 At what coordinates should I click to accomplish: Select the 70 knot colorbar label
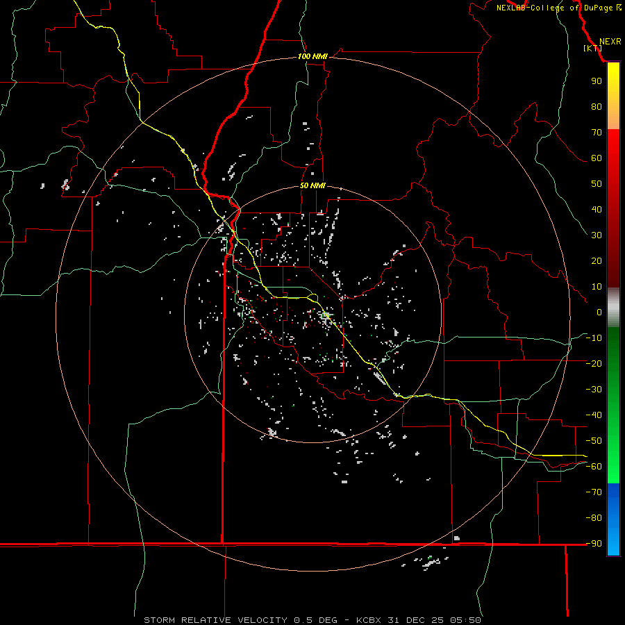pyautogui.click(x=597, y=133)
